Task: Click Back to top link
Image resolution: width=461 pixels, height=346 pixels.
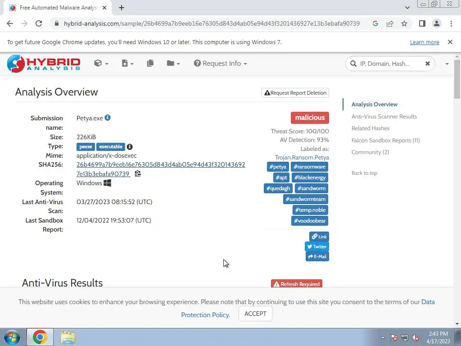Action: coord(364,173)
